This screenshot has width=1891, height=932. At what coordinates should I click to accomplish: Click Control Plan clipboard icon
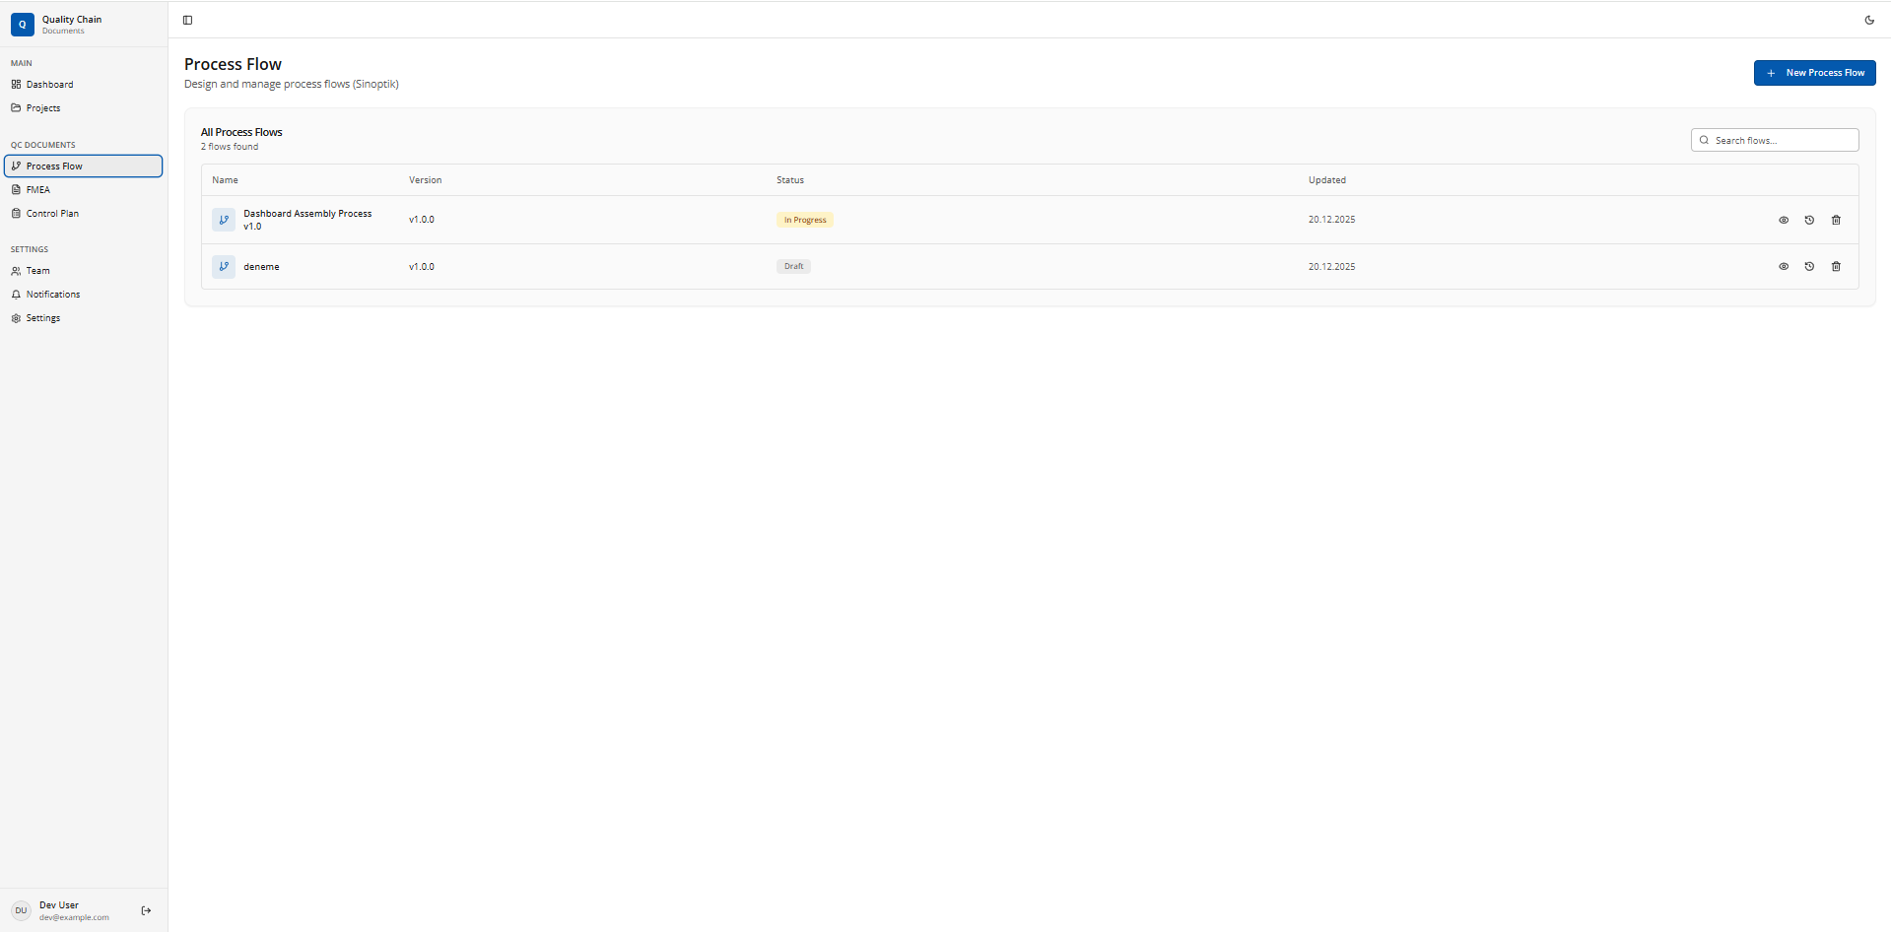tap(16, 214)
